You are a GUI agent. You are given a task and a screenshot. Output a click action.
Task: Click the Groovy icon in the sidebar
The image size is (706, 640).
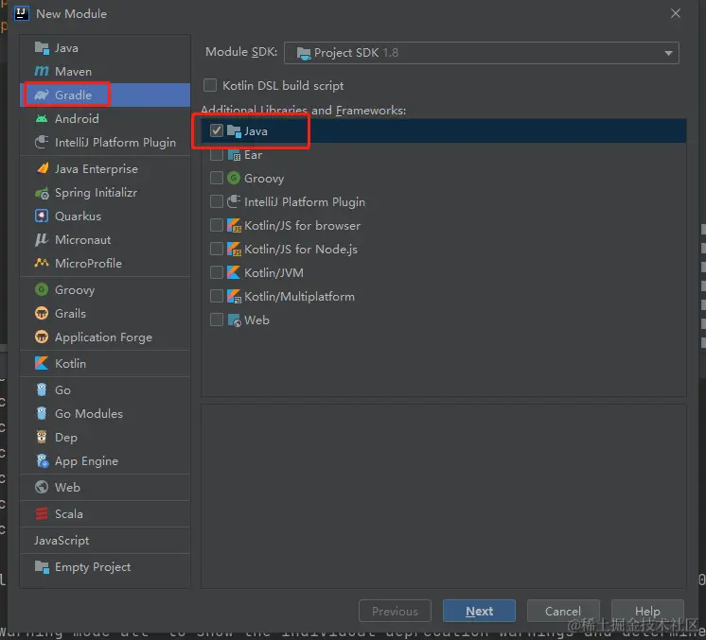[x=42, y=289]
